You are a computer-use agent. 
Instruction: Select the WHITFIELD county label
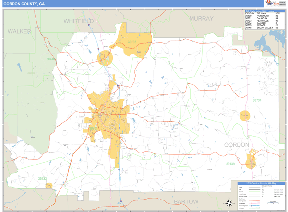79,21
